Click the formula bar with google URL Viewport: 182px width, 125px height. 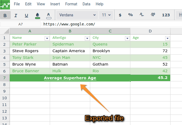click(112, 24)
